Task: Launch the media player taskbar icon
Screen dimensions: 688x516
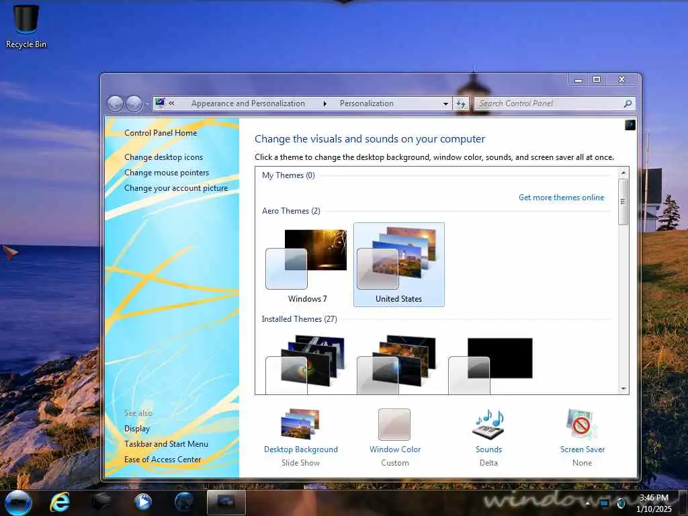Action: 142,503
